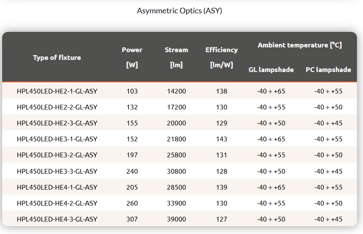Click the "Asymmetric Optics (ASY)" title
Image resolution: width=363 pixels, height=234 pixels.
pos(179,11)
